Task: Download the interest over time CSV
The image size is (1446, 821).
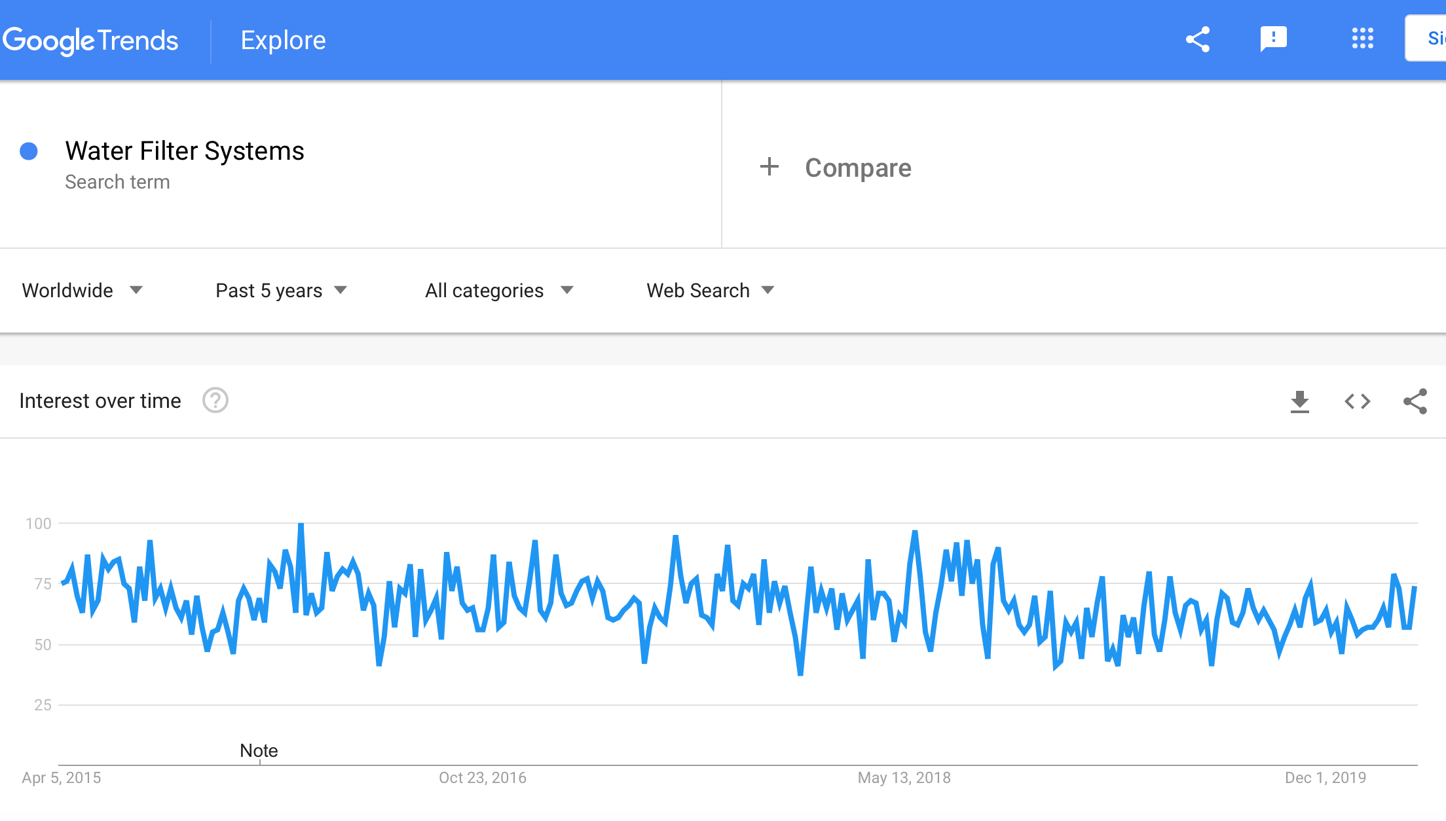Action: 1300,401
